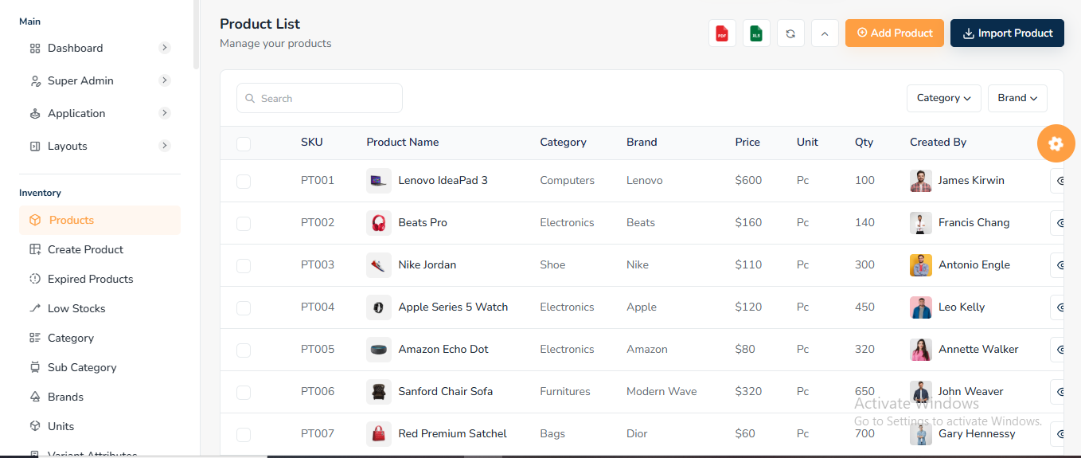The height and width of the screenshot is (458, 1081).
Task: Check the box for PT006 row
Action: pyautogui.click(x=244, y=393)
